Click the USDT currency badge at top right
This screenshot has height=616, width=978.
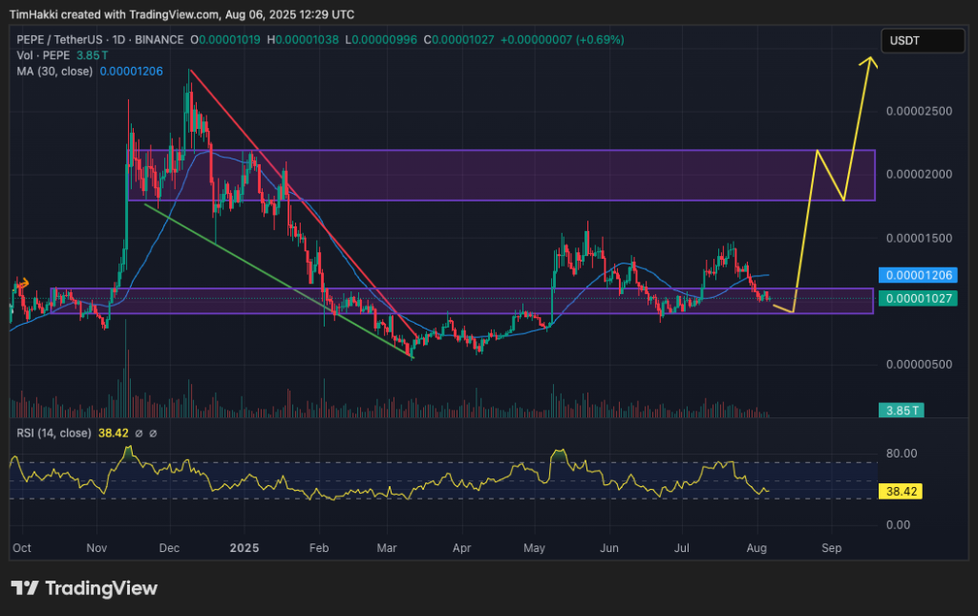[923, 40]
